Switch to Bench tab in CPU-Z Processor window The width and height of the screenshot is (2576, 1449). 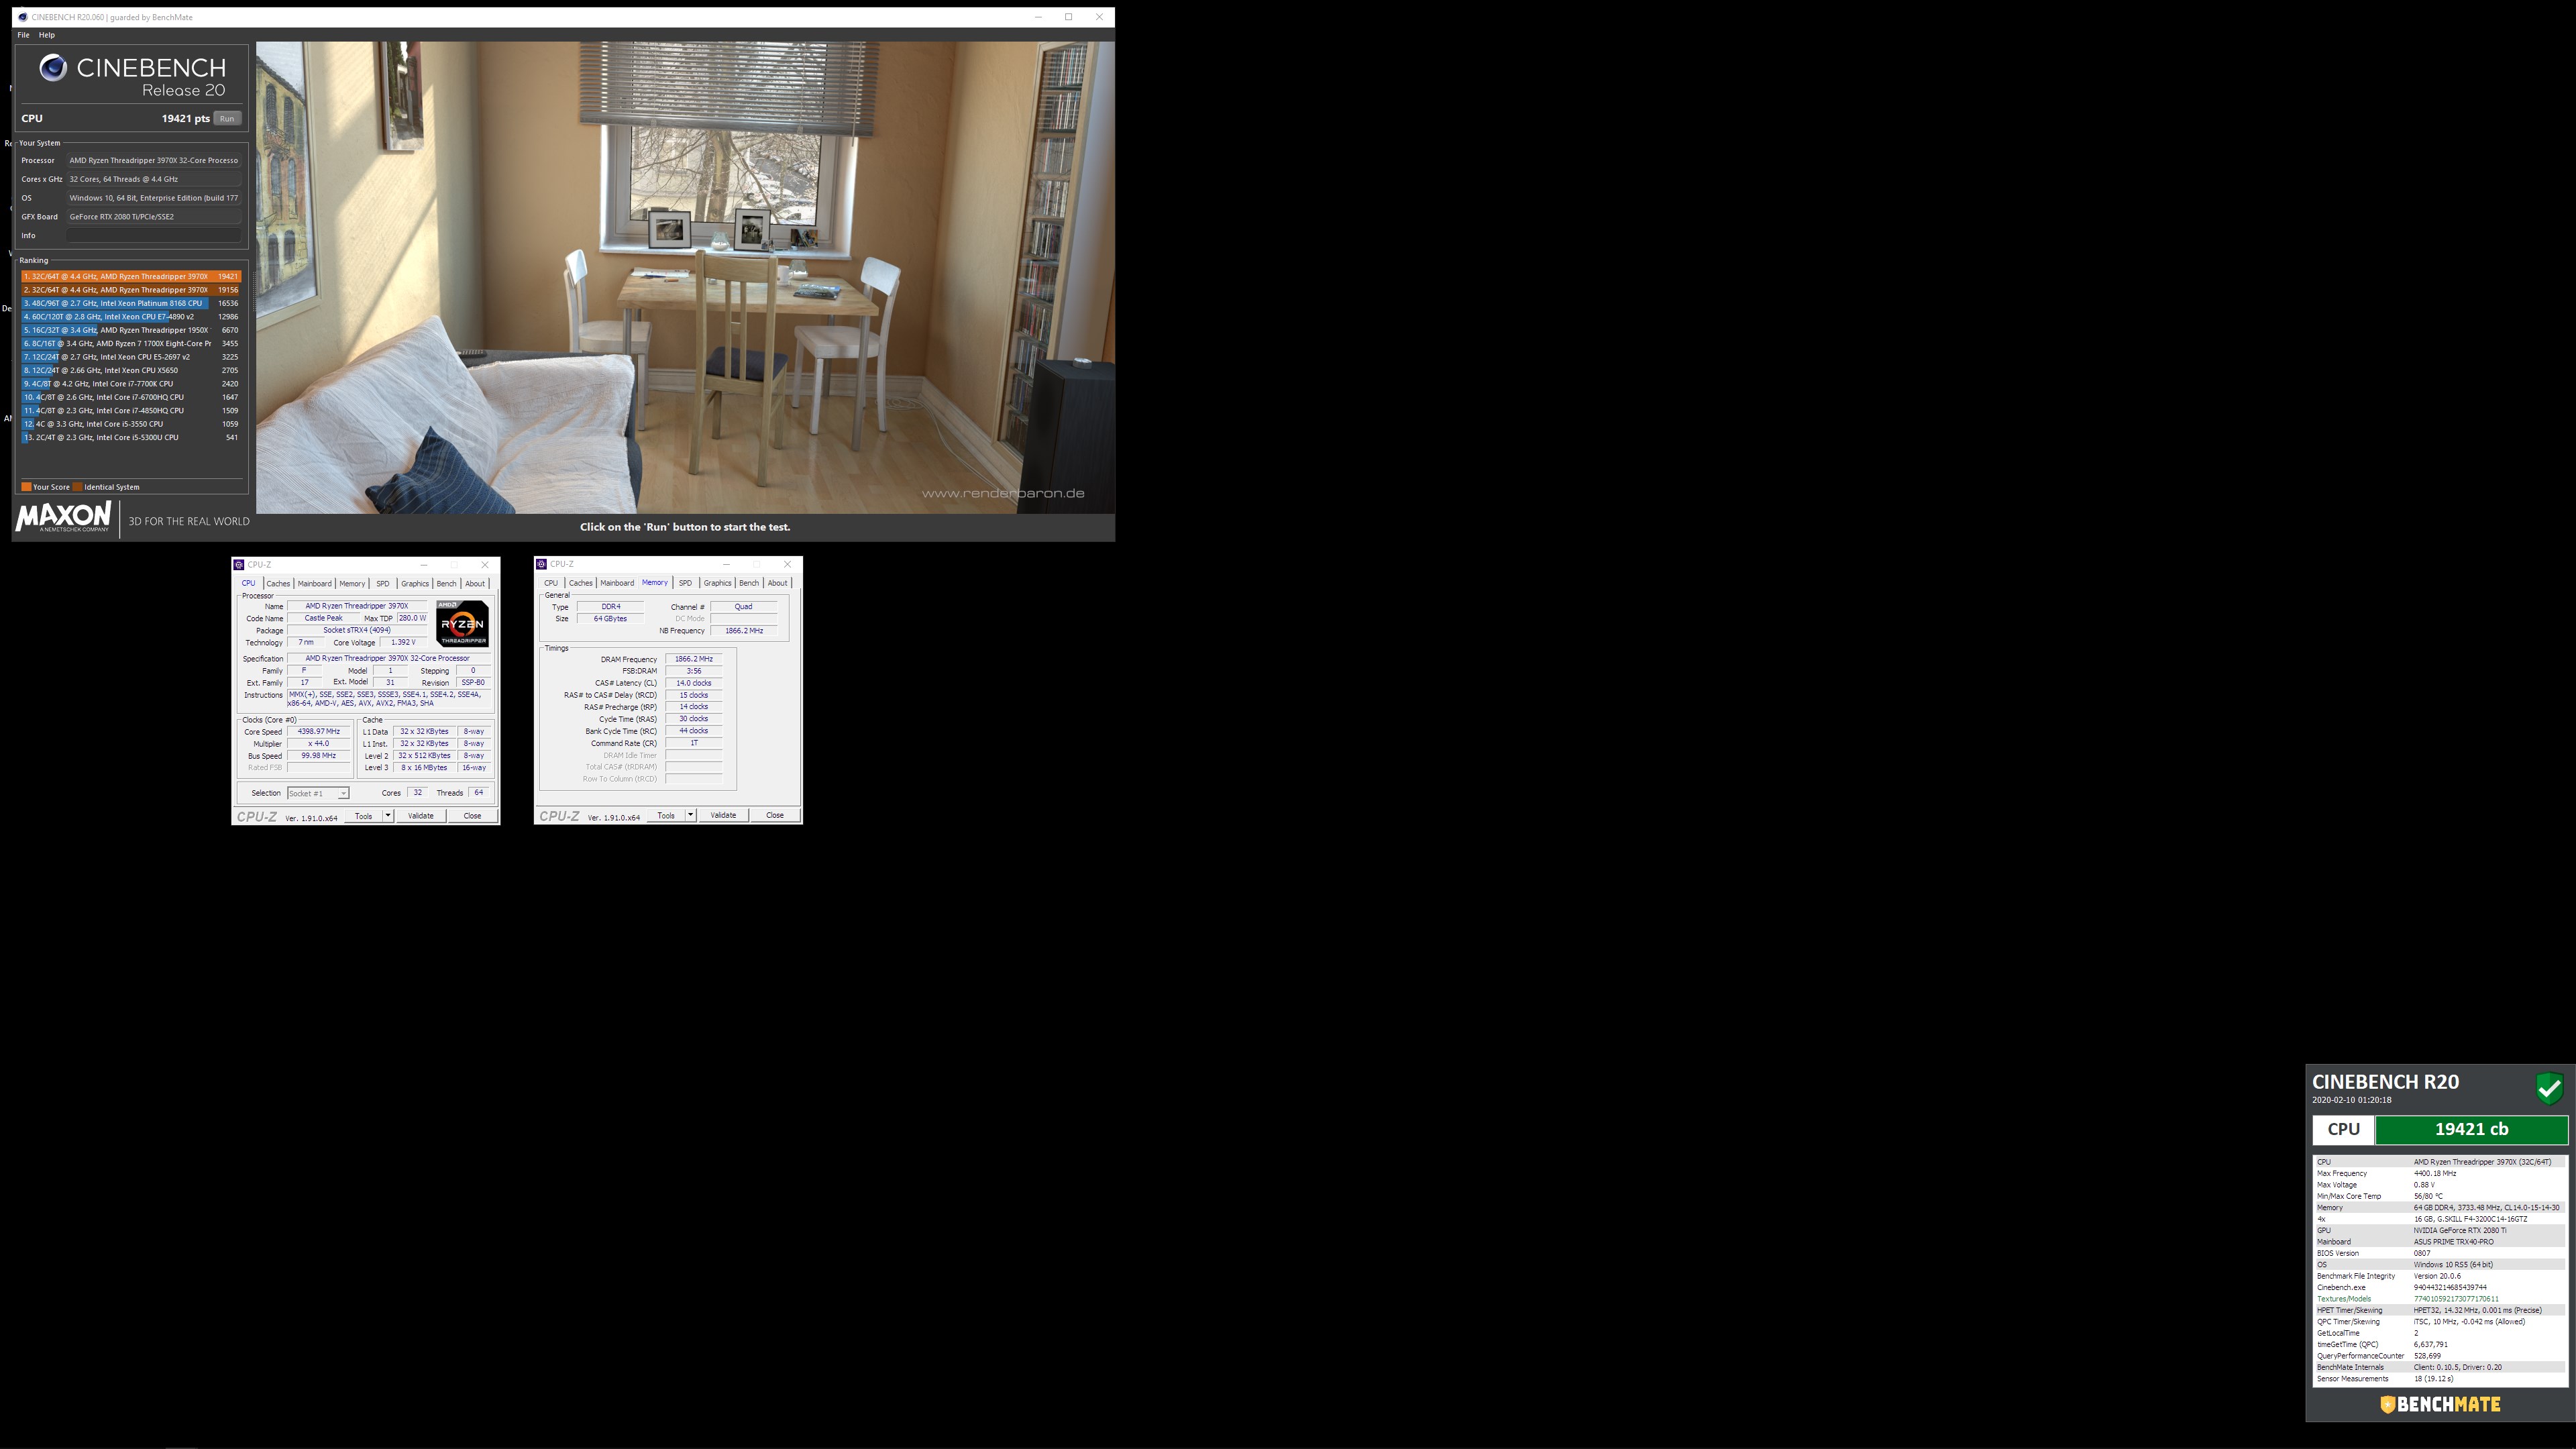[x=446, y=583]
